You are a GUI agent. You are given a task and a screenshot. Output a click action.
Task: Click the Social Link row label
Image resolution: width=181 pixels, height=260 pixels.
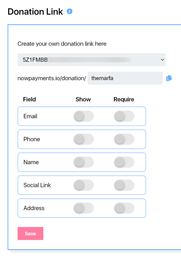(37, 185)
